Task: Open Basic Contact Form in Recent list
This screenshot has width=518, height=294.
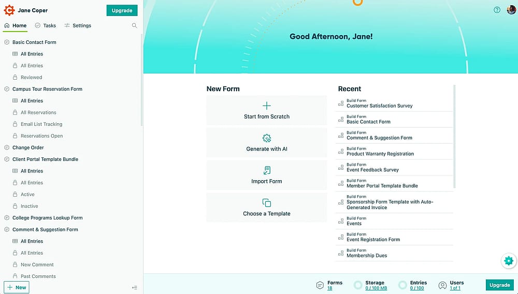Action: pos(394,120)
